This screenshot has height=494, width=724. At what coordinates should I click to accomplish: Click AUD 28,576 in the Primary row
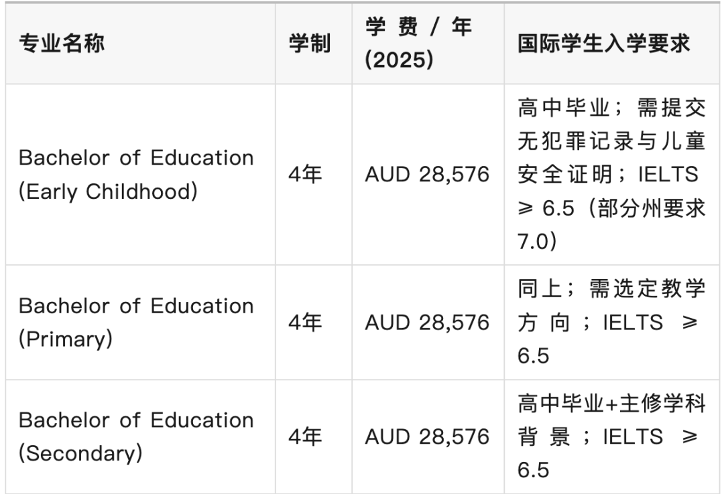(427, 323)
